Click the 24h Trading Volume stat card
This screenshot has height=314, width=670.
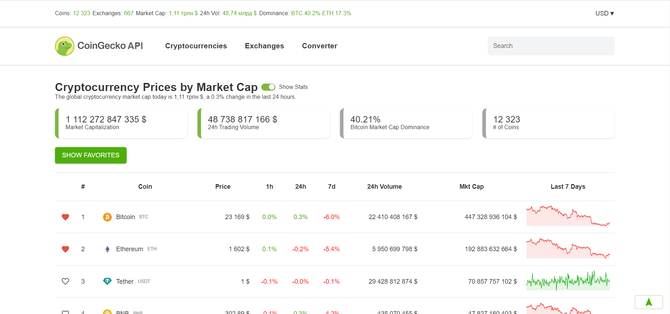pyautogui.click(x=263, y=123)
